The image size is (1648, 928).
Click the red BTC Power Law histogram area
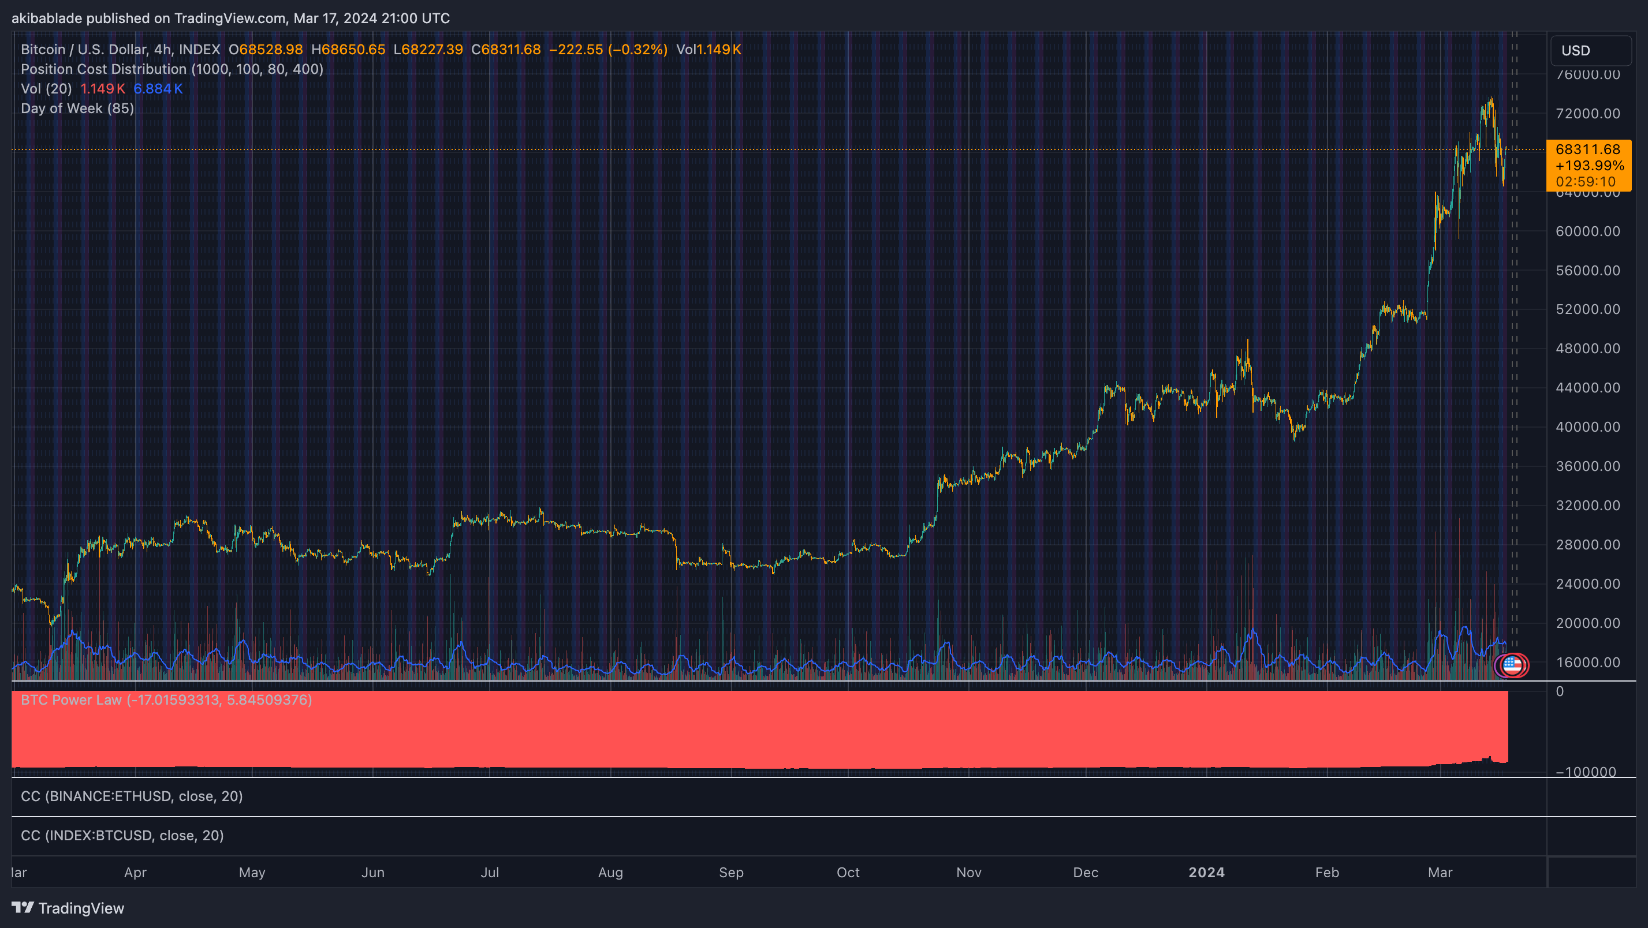768,735
